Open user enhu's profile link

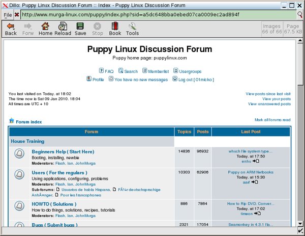click(246, 161)
